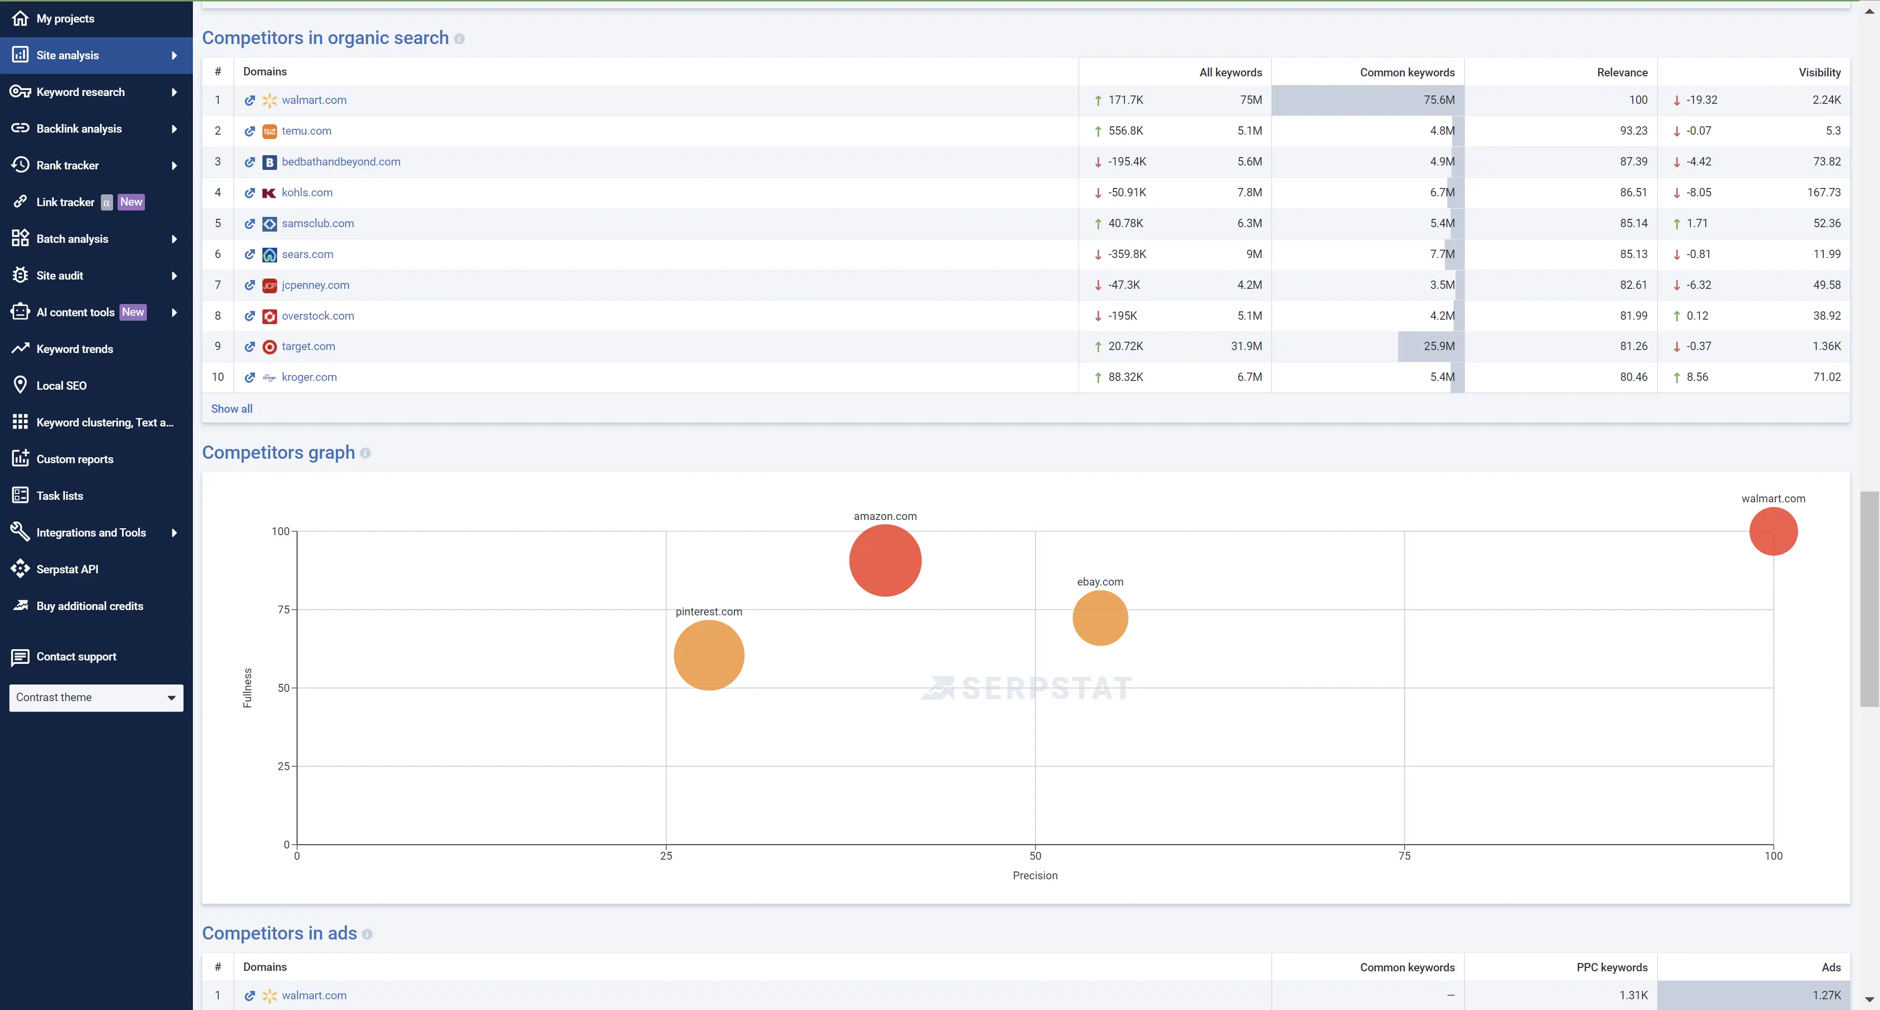This screenshot has width=1880, height=1010.
Task: Launch AI content tools
Action: pyautogui.click(x=76, y=311)
